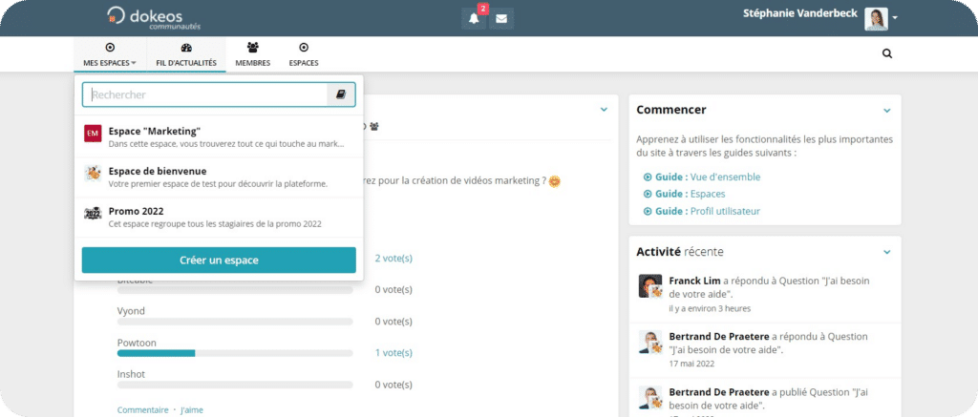Open Guide : Espaces link

pyautogui.click(x=690, y=194)
